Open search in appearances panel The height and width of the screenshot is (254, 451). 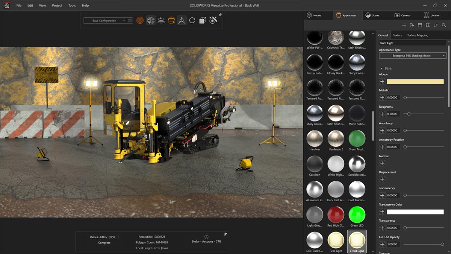coord(444,25)
